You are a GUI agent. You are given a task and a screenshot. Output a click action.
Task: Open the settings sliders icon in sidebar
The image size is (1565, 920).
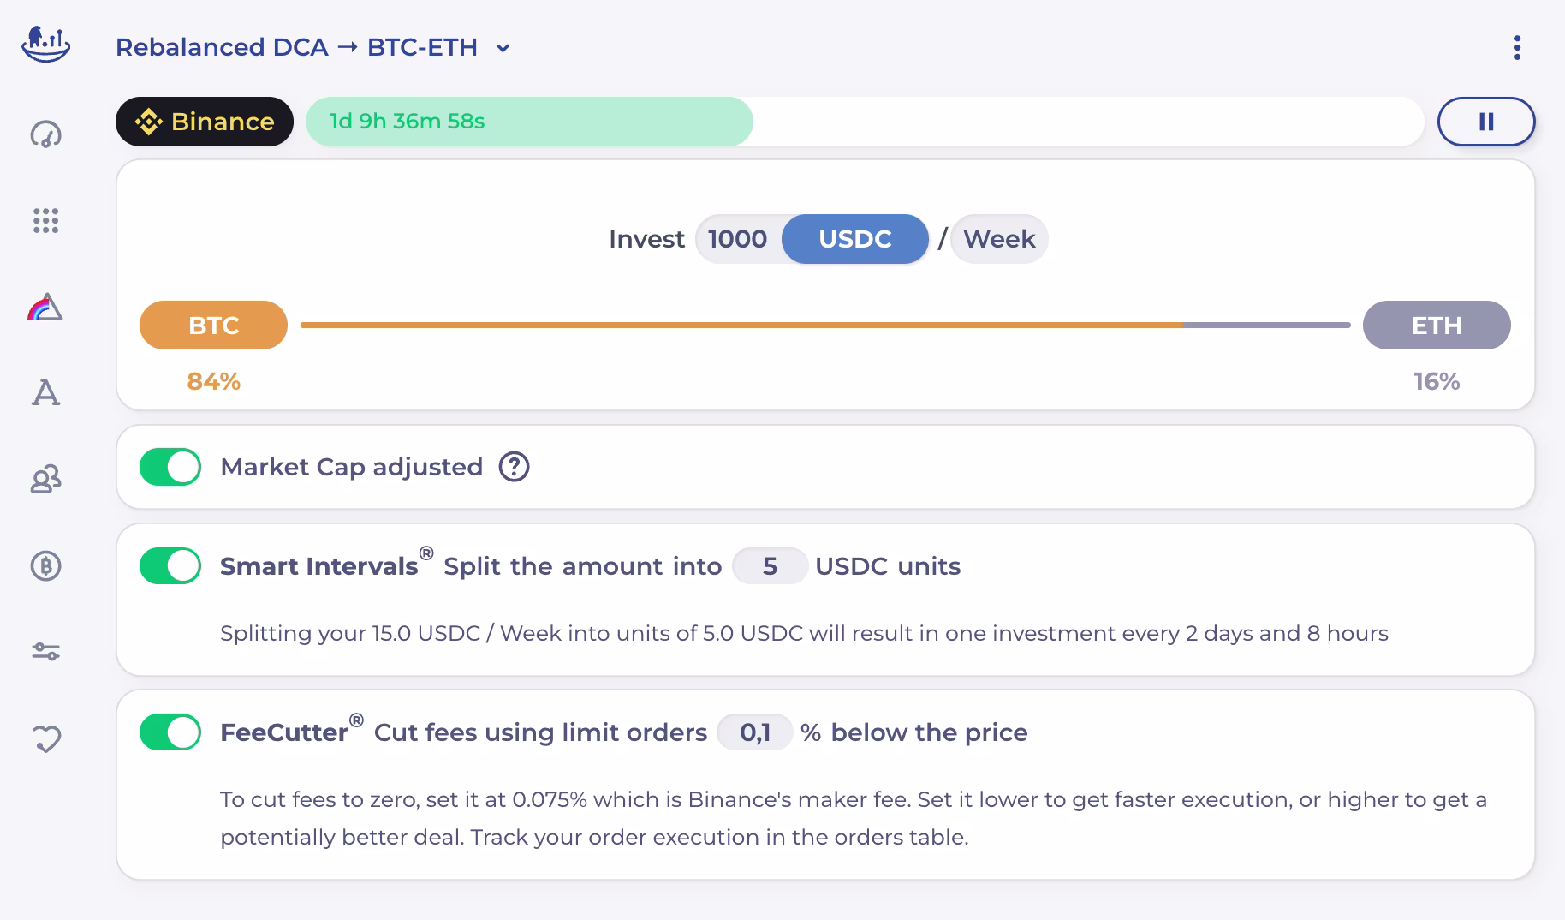click(x=46, y=652)
